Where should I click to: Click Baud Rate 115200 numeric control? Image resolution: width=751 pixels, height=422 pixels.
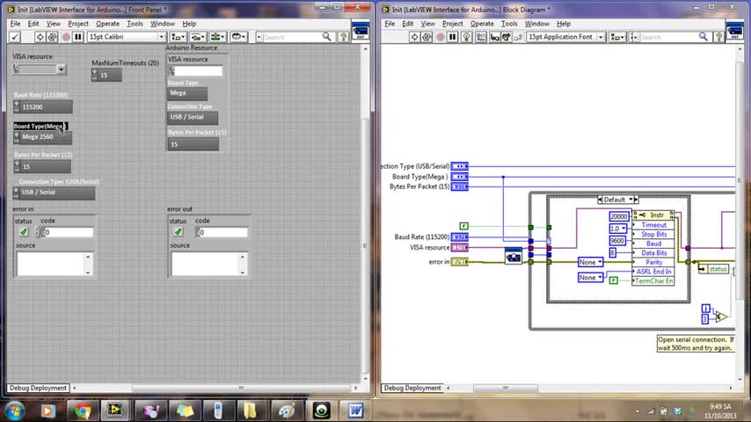pos(46,106)
